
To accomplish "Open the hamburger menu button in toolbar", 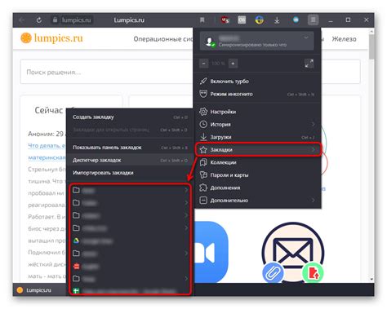I will click(314, 20).
